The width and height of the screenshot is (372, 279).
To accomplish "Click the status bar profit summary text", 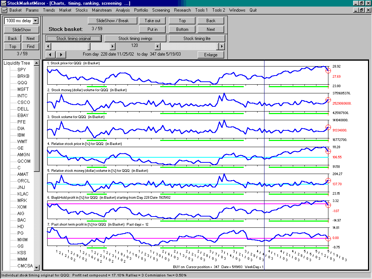I will point(94,275).
